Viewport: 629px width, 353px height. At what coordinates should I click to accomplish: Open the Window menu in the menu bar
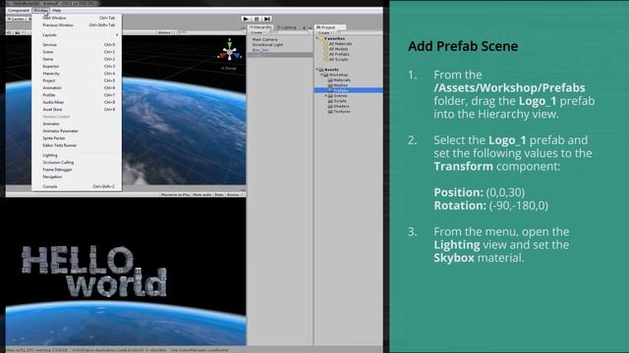(x=40, y=11)
